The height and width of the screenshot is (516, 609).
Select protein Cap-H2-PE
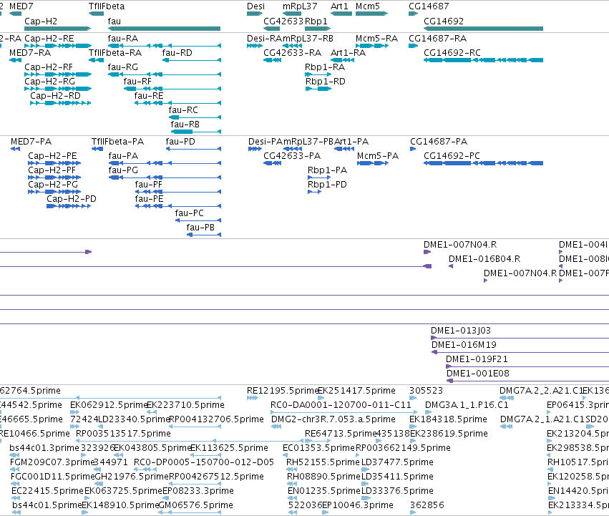52,156
